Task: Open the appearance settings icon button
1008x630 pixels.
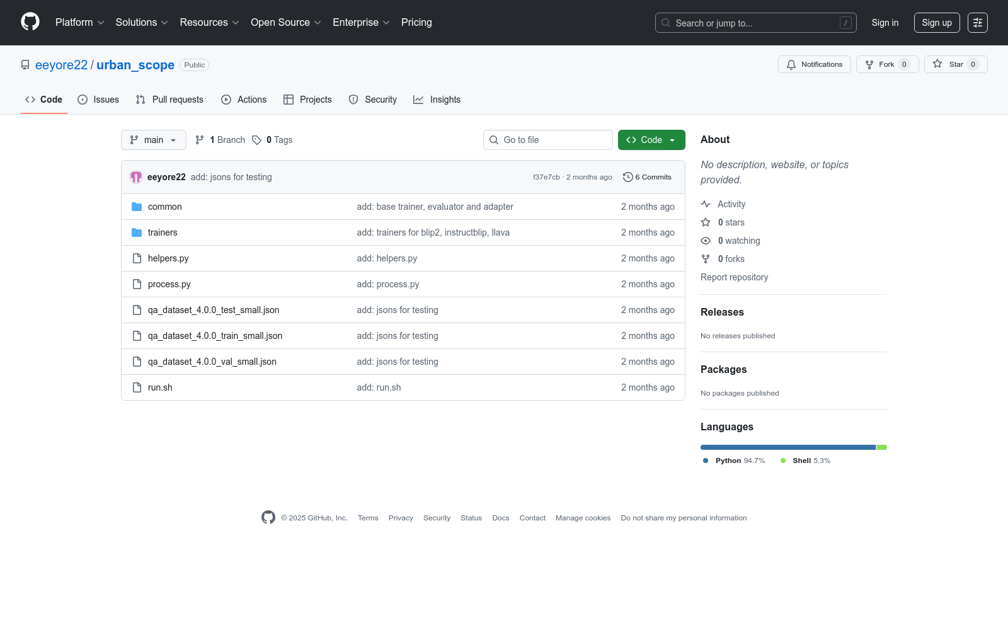Action: click(x=978, y=23)
